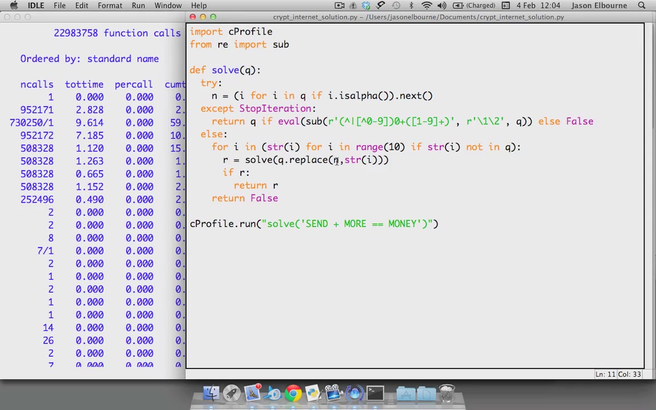Open the Format menu
Viewport: 656px width, 410px height.
tap(110, 6)
